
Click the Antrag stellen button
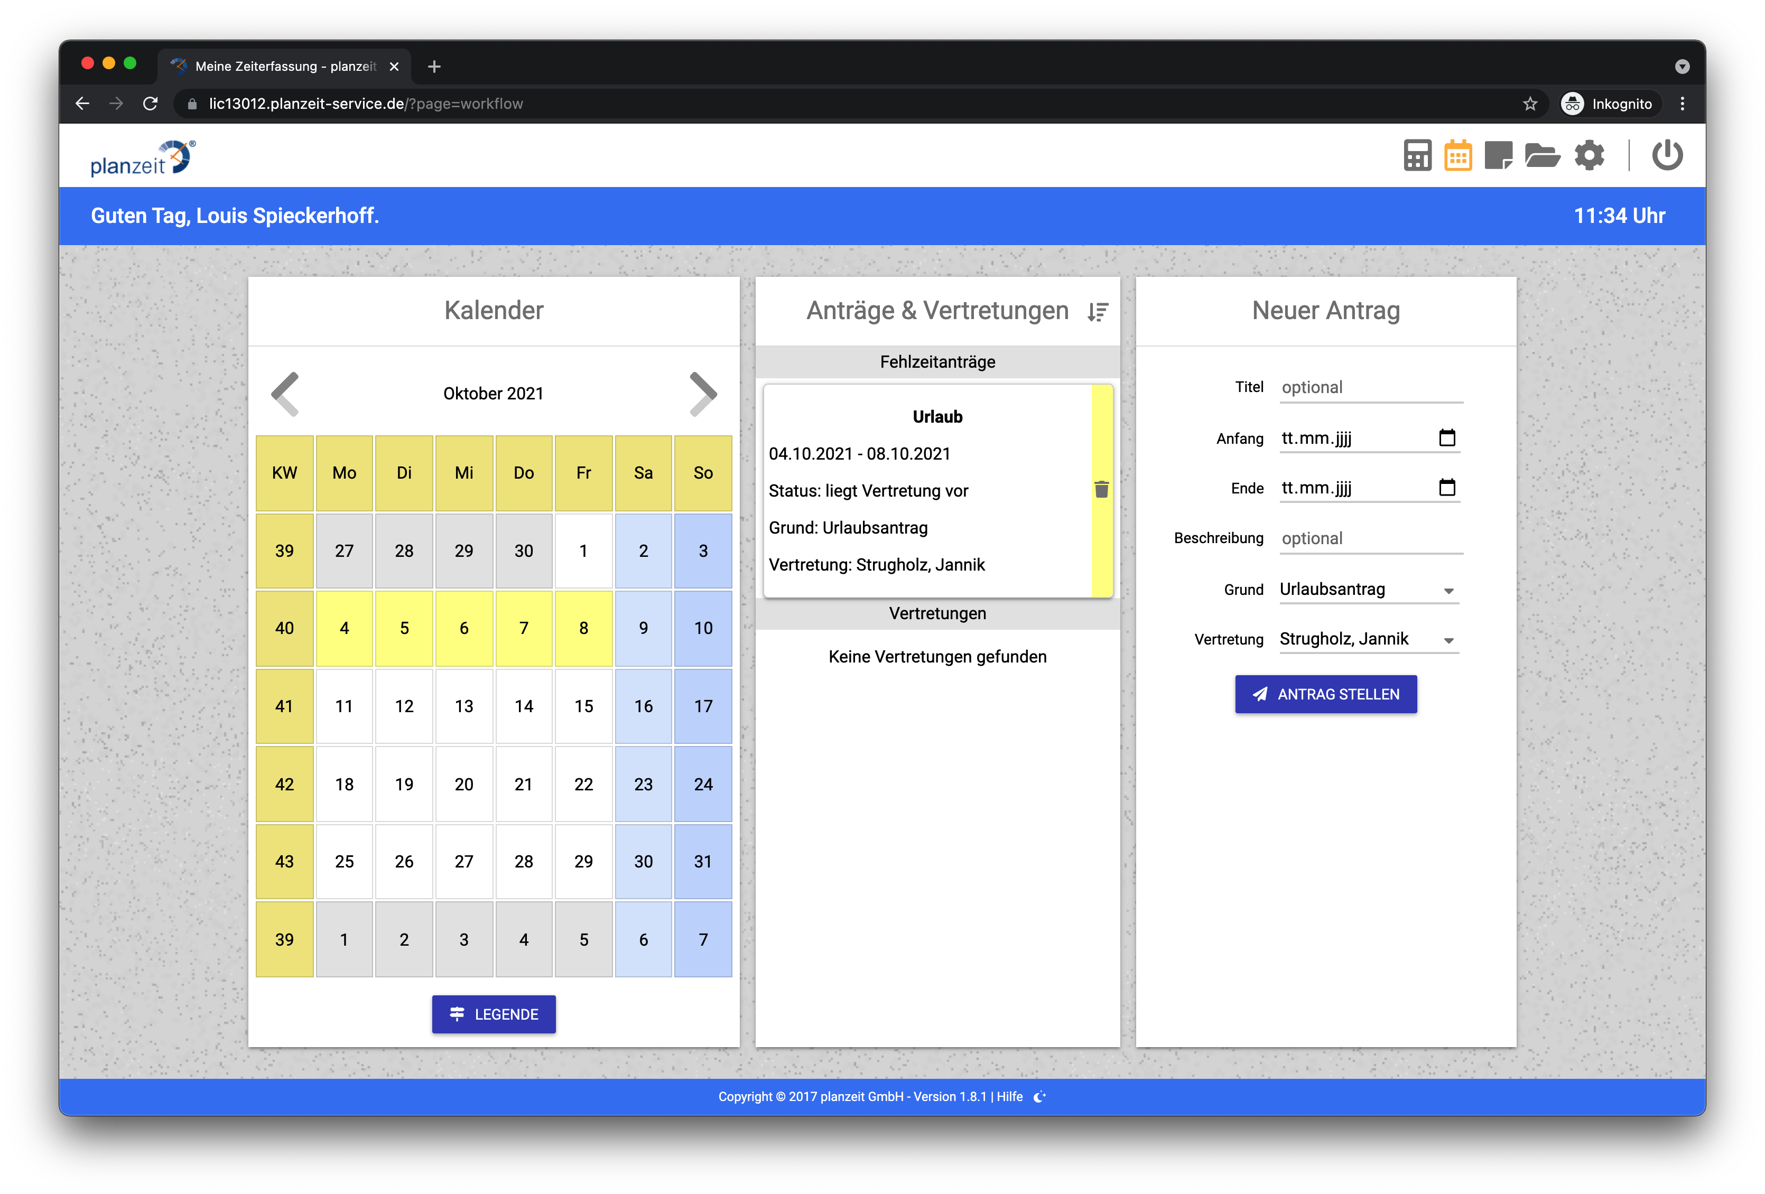coord(1325,694)
